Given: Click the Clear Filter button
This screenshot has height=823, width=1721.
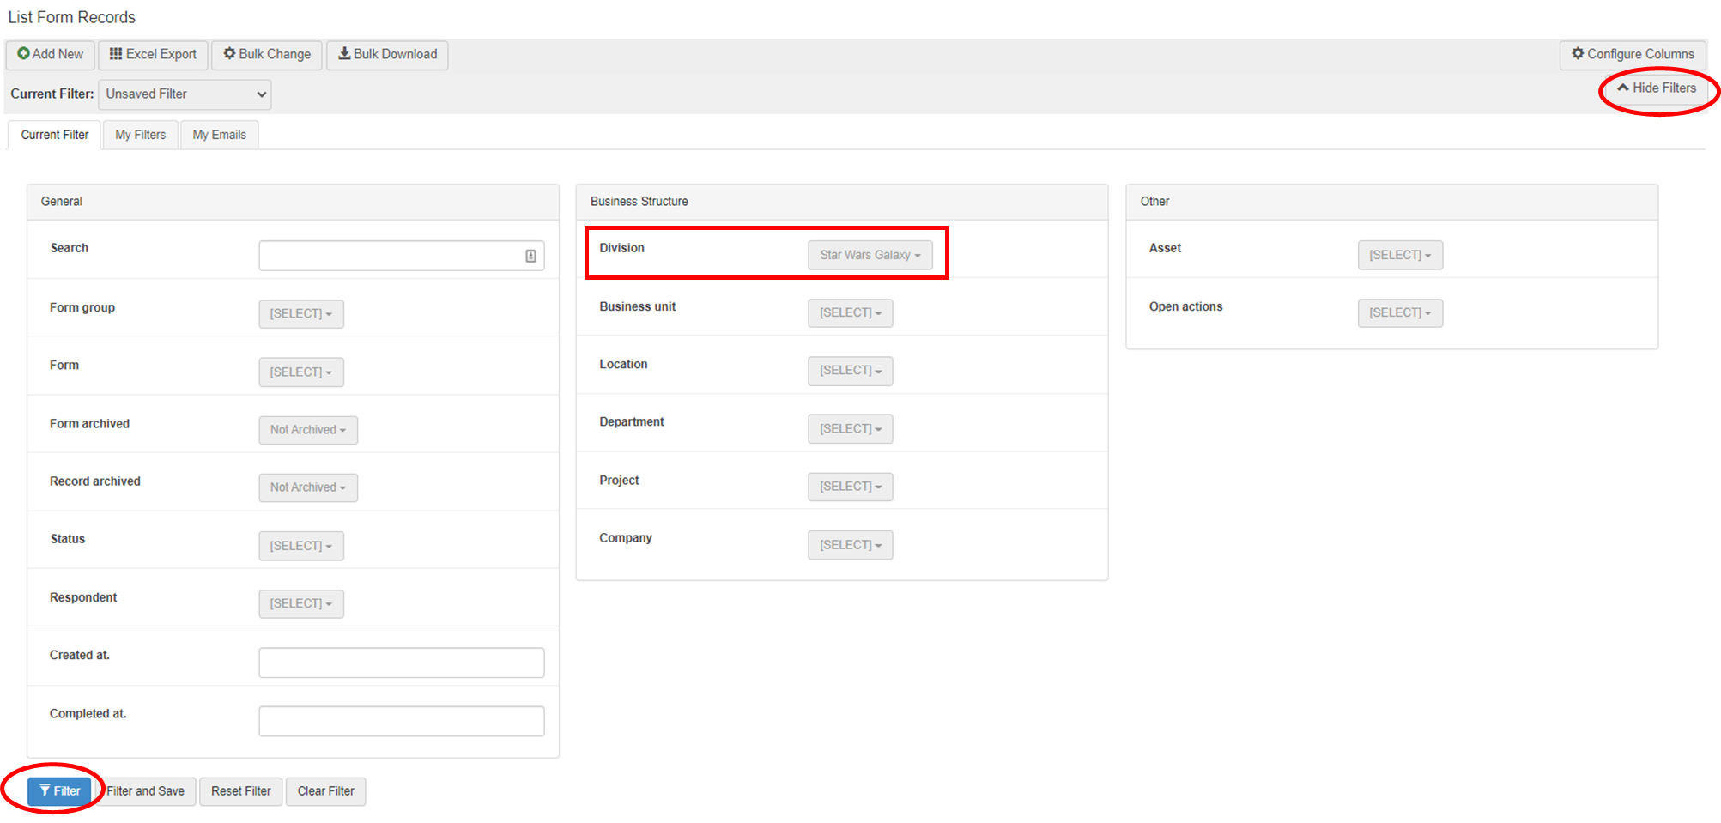Looking at the screenshot, I should coord(325,791).
